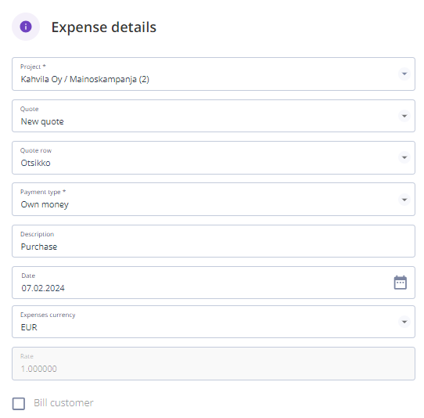Expand the Project dropdown arrow
The height and width of the screenshot is (418, 424).
(404, 74)
